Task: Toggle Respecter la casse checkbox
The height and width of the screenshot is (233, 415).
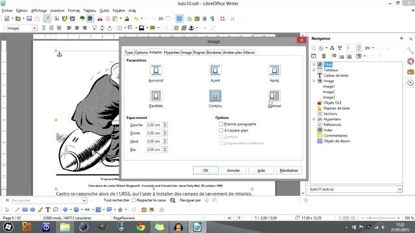Action: pyautogui.click(x=134, y=200)
